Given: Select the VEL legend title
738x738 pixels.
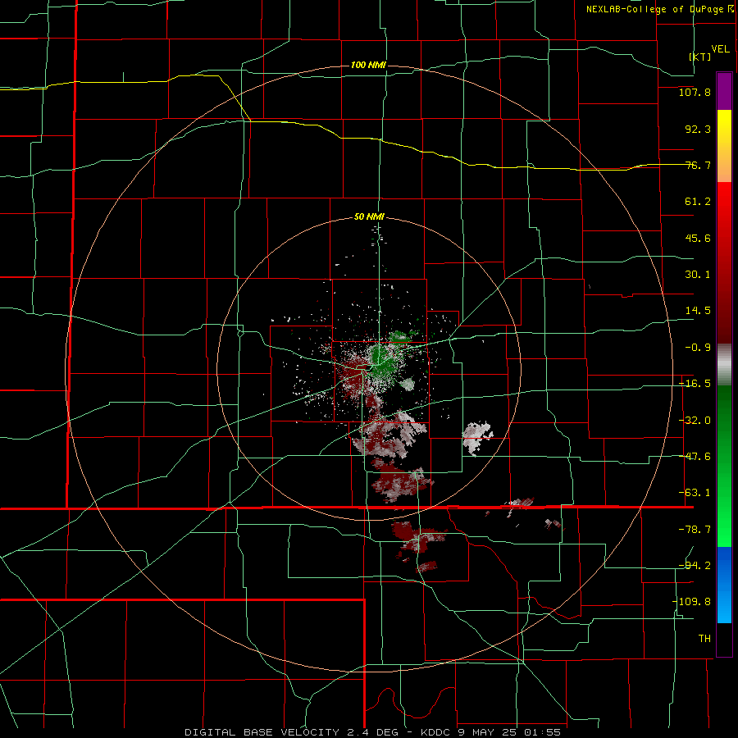Looking at the screenshot, I should [720, 49].
